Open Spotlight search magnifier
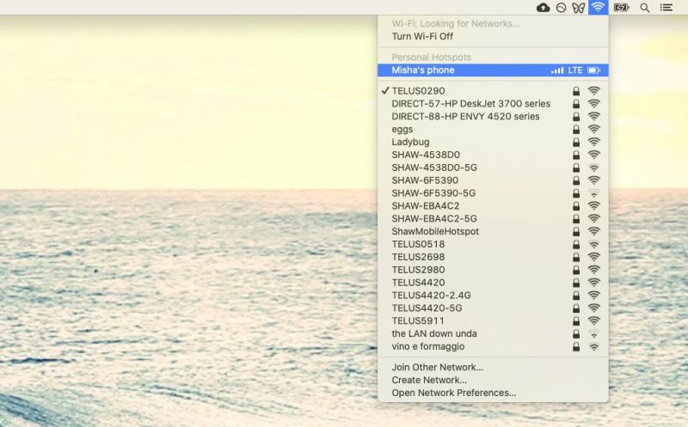This screenshot has height=427, width=688. click(644, 8)
